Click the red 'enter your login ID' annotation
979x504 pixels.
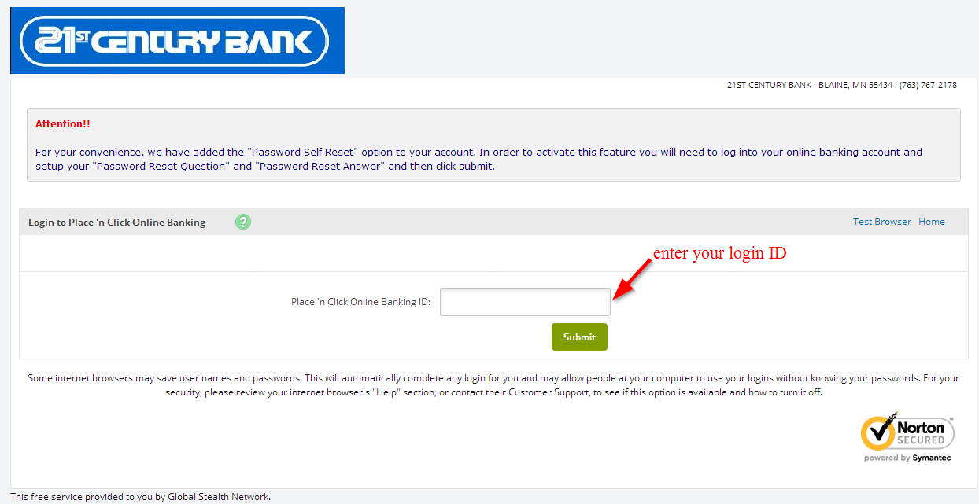pos(720,253)
